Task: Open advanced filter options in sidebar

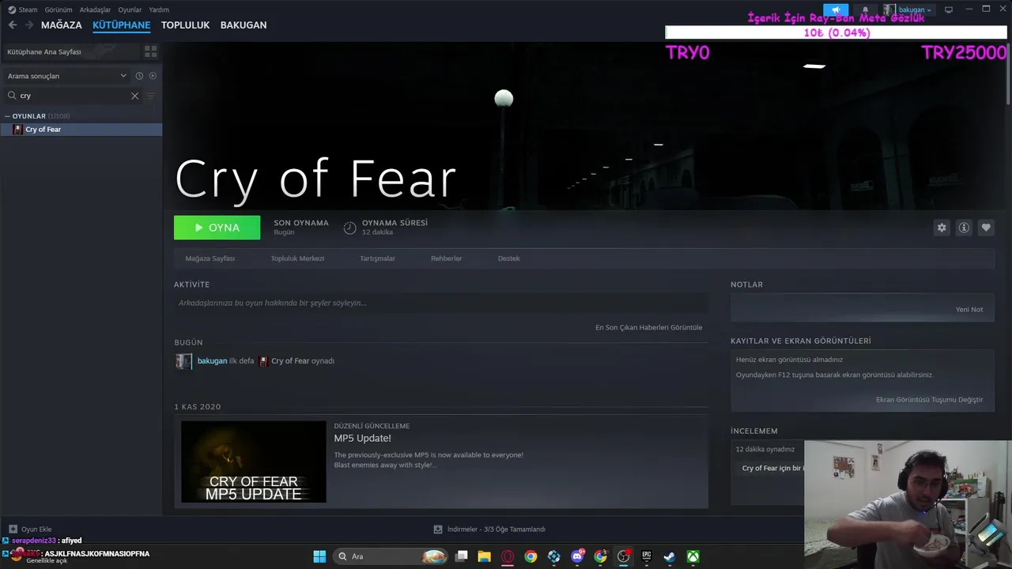Action: click(150, 96)
